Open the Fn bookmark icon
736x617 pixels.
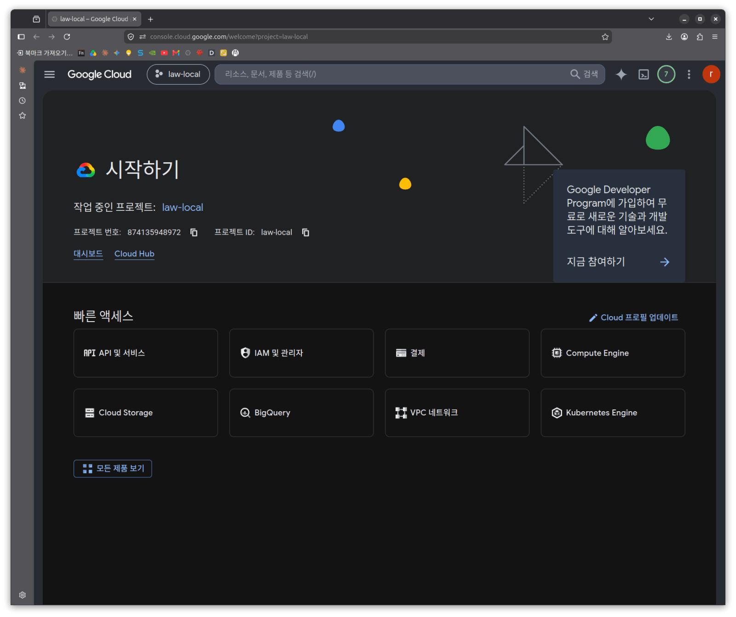click(81, 53)
